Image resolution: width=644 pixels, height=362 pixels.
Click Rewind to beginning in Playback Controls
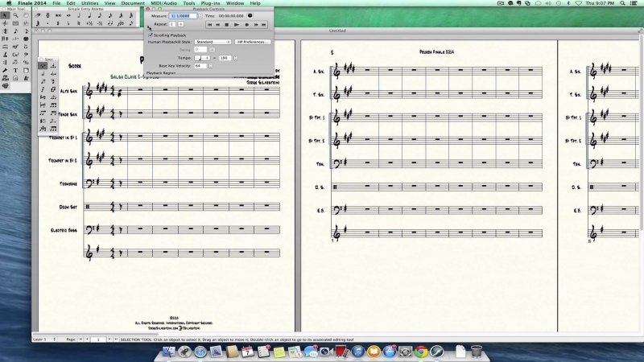click(x=209, y=25)
